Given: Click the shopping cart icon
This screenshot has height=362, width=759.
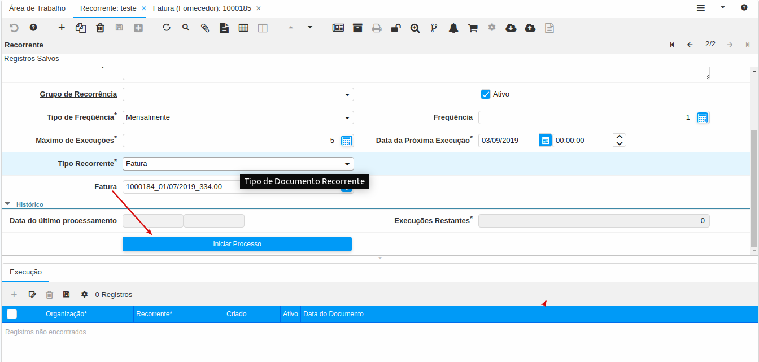Looking at the screenshot, I should tap(473, 28).
